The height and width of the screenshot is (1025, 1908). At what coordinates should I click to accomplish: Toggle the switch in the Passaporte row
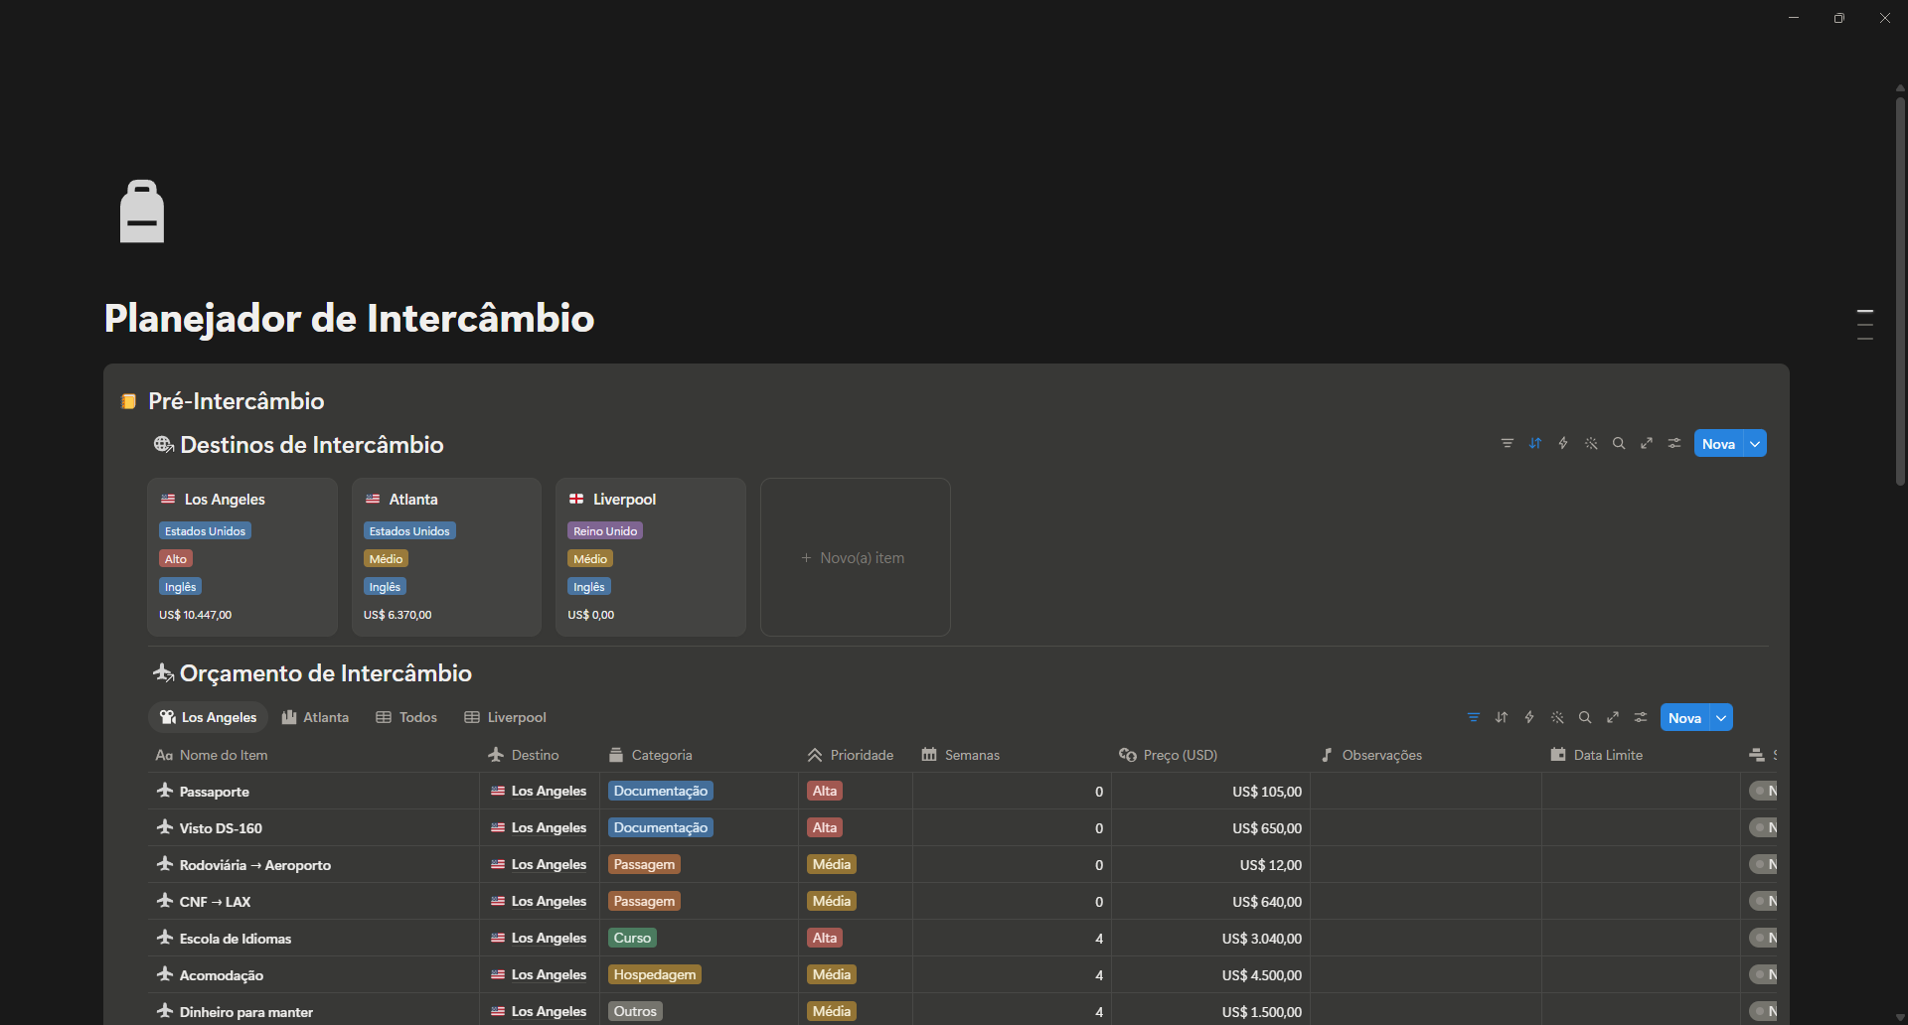tap(1763, 792)
